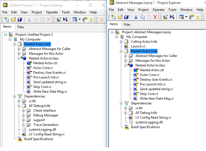Click Resolve Conflicts hand icon in Abstract Messages toolbar
Screen dimensions: 206x151
pyautogui.click(x=191, y=17)
